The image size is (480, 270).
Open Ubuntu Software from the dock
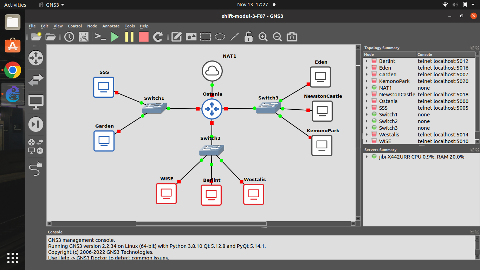pyautogui.click(x=13, y=46)
